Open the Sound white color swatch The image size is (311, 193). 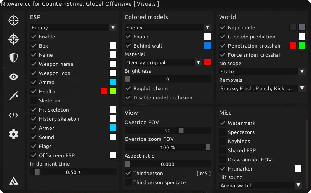click(113, 137)
